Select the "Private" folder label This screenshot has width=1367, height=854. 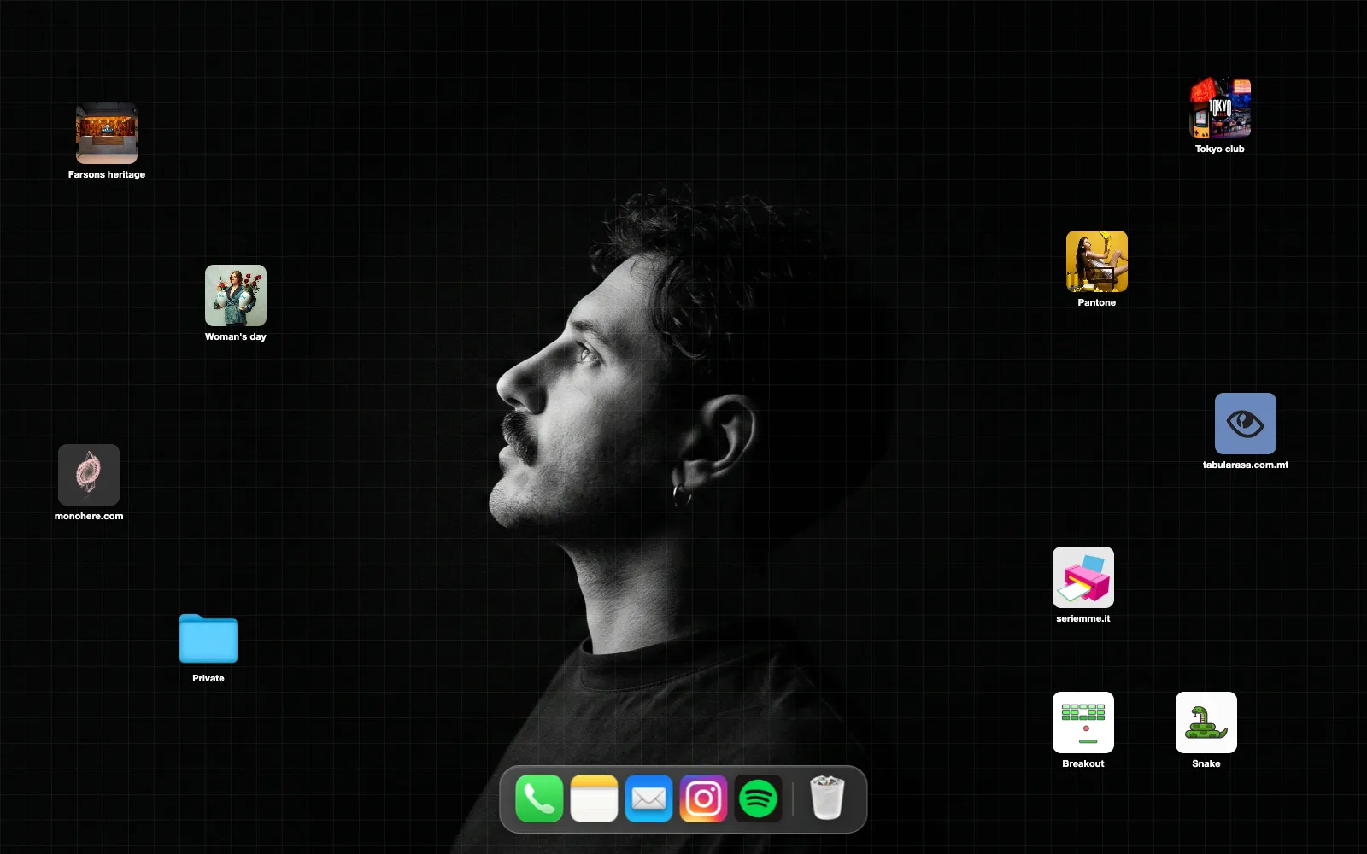208,678
